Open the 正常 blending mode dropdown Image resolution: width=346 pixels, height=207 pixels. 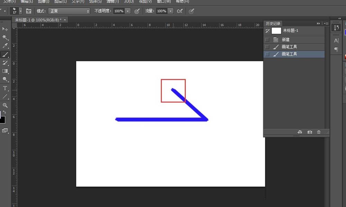(x=69, y=11)
